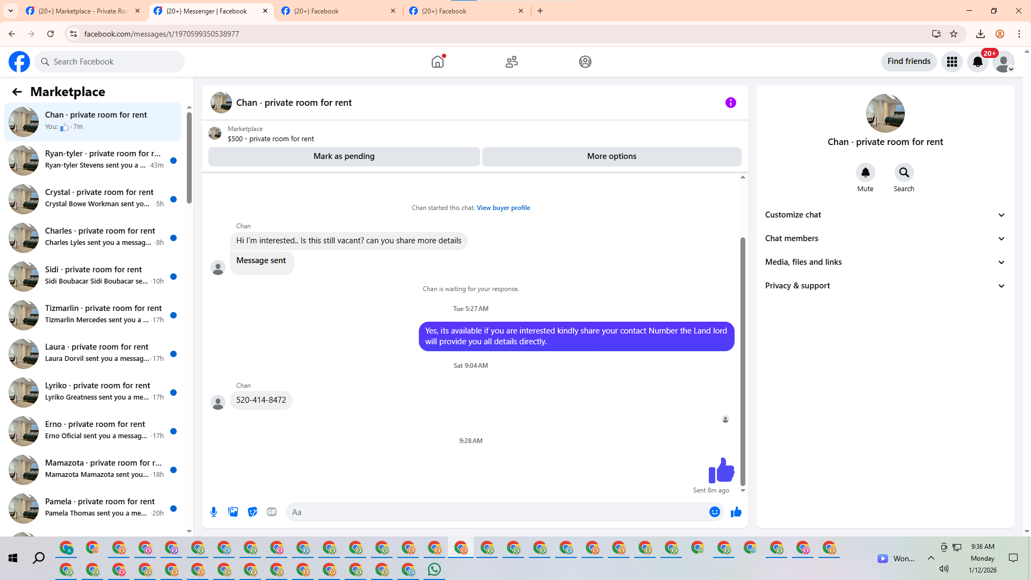1031x580 pixels.
Task: Click the voice clip microphone icon
Action: [214, 512]
